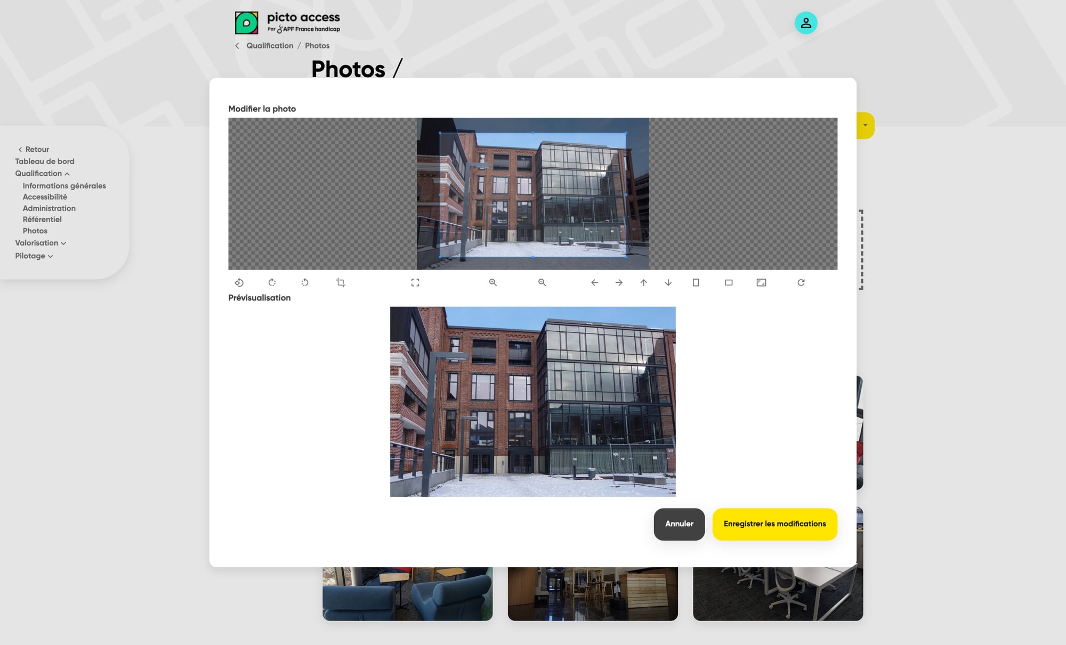Click the zoom in magnifier icon
The width and height of the screenshot is (1066, 645).
coord(493,282)
